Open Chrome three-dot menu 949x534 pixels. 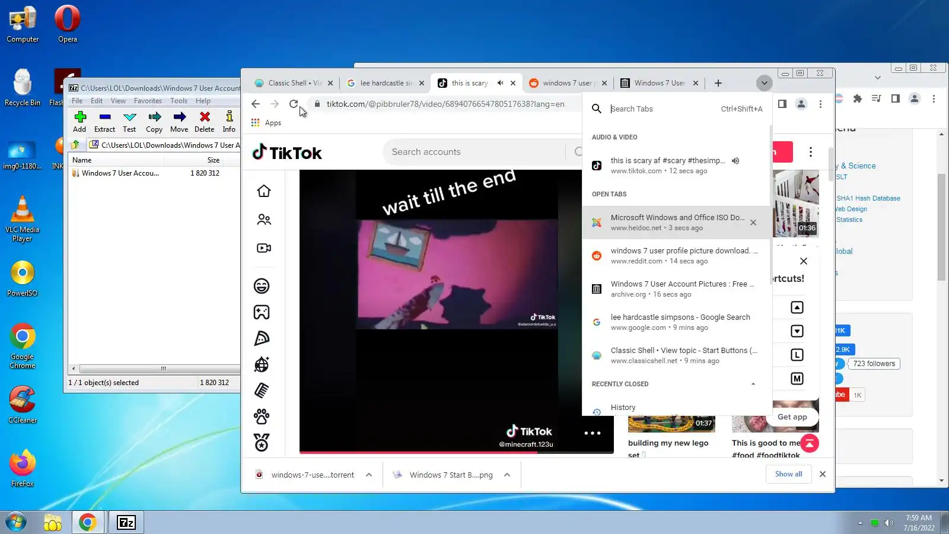pyautogui.click(x=821, y=104)
